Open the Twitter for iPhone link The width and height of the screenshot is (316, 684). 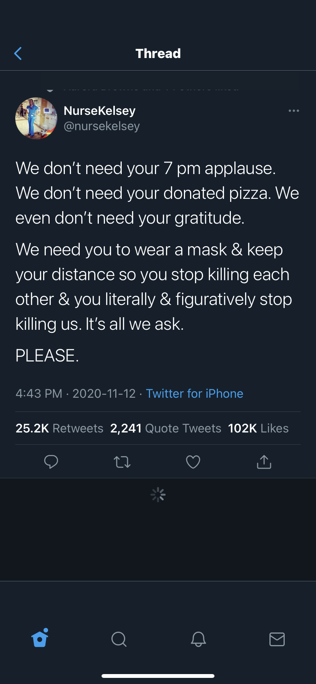(x=195, y=394)
